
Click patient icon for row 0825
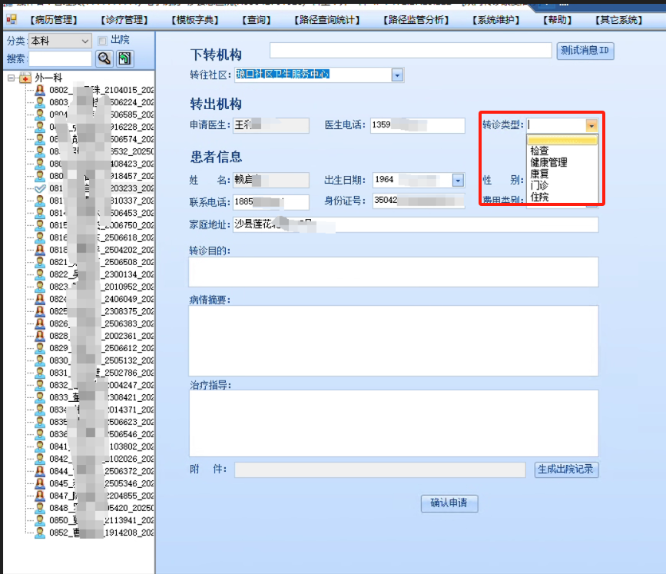tap(40, 311)
